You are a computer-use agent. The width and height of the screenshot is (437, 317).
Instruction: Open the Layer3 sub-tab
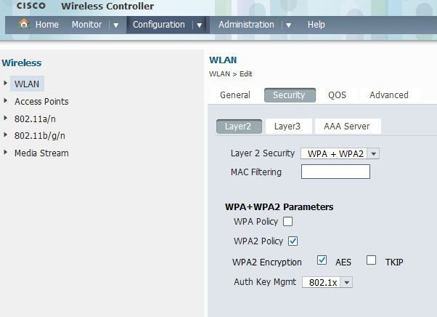287,126
